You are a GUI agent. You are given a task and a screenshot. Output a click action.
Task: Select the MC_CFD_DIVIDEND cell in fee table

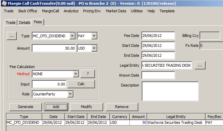tap(24, 122)
